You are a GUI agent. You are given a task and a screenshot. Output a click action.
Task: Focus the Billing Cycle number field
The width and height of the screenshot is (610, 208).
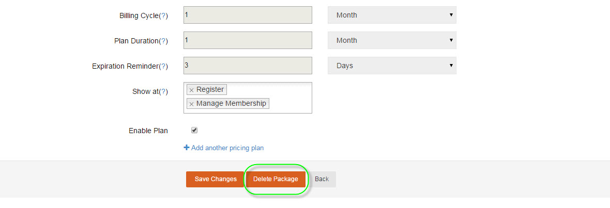click(x=248, y=15)
